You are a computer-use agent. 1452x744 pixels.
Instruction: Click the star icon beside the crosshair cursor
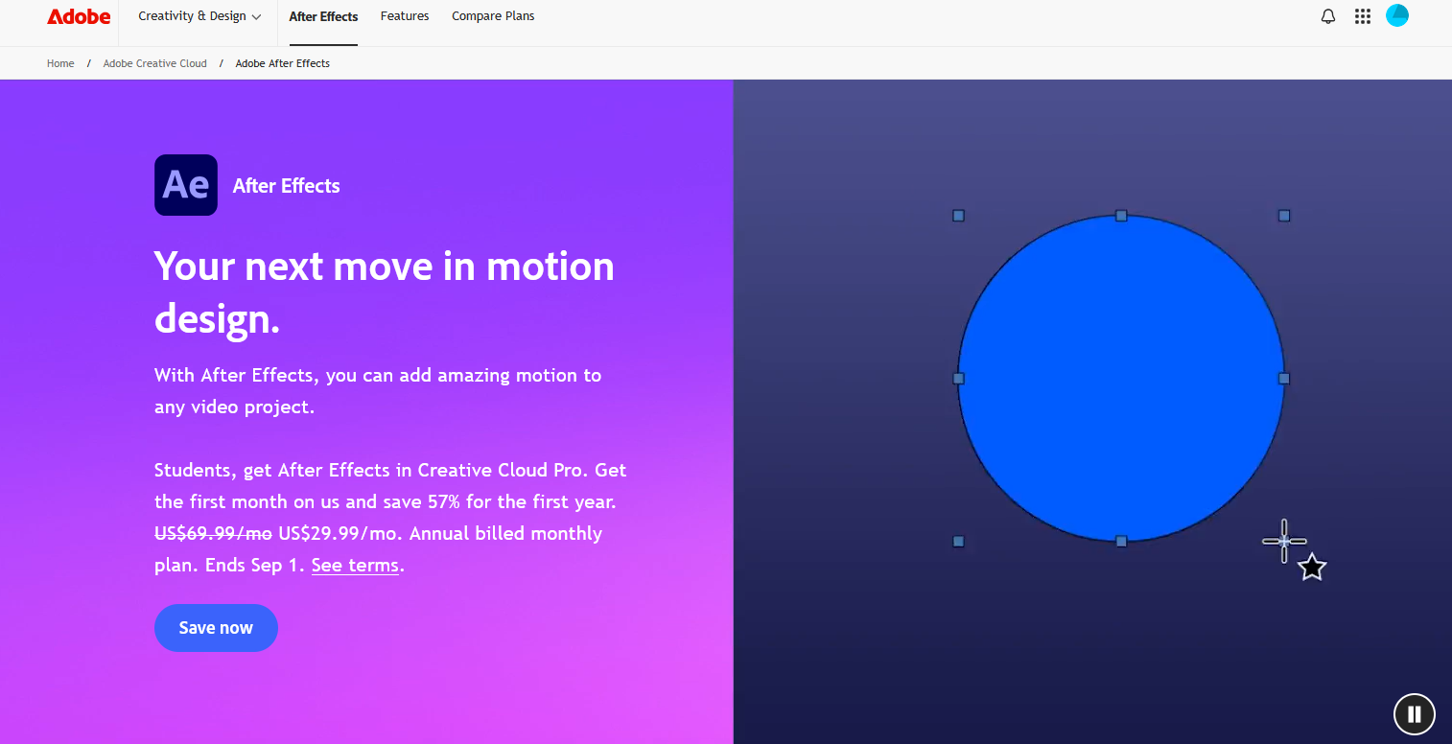click(1312, 568)
